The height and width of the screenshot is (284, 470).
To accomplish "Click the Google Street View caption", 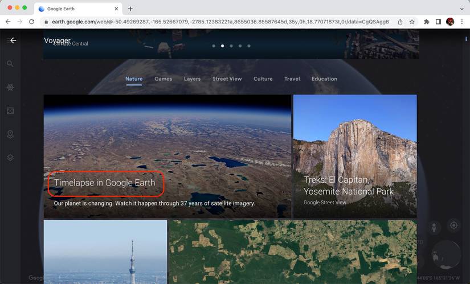I will [x=325, y=203].
